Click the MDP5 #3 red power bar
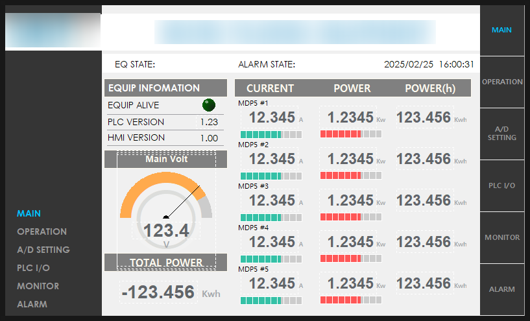Image resolution: width=530 pixels, height=321 pixels. click(351, 217)
